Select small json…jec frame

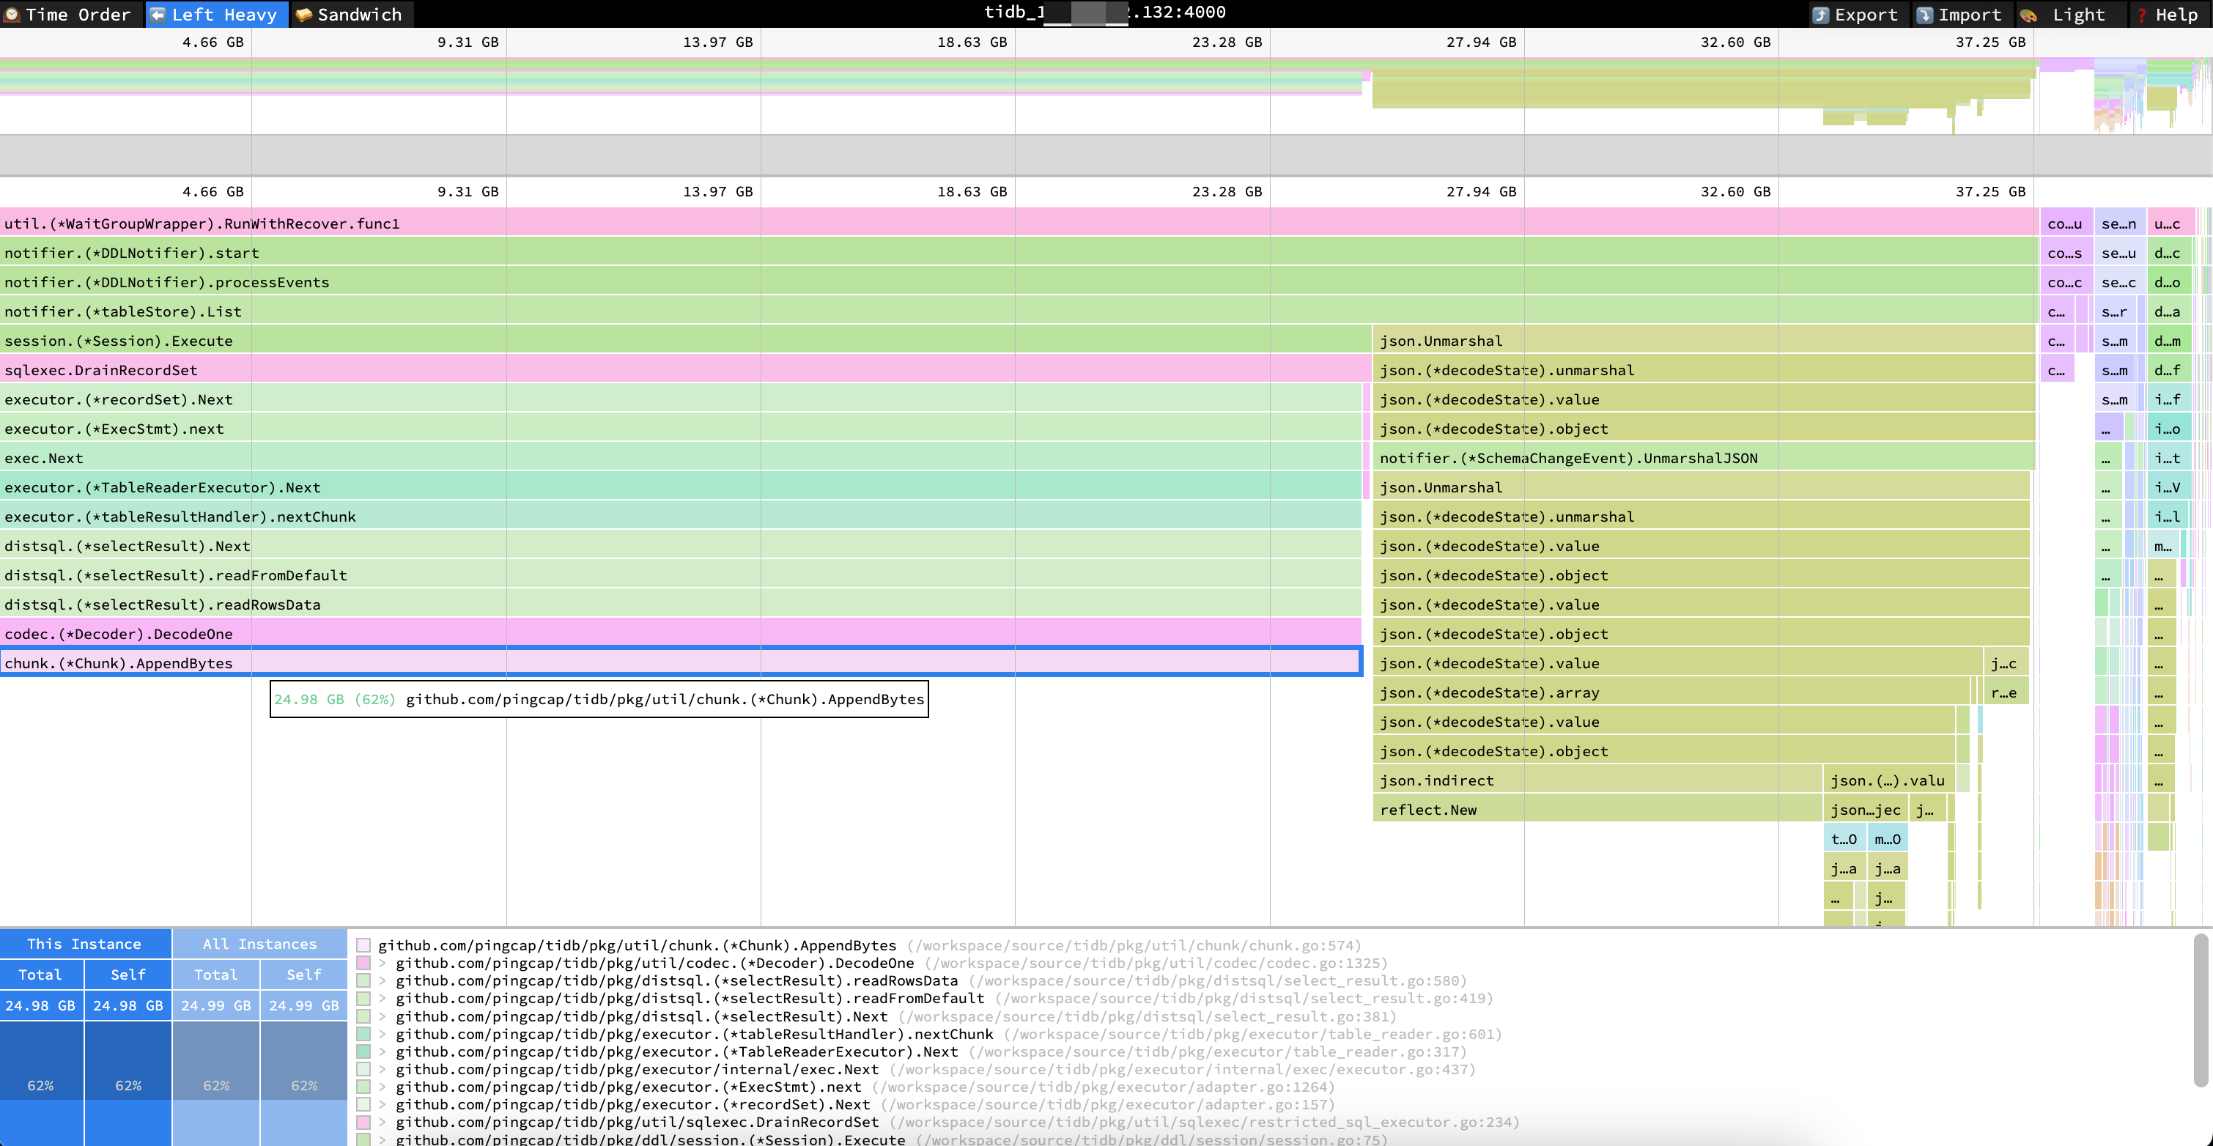pos(1865,808)
